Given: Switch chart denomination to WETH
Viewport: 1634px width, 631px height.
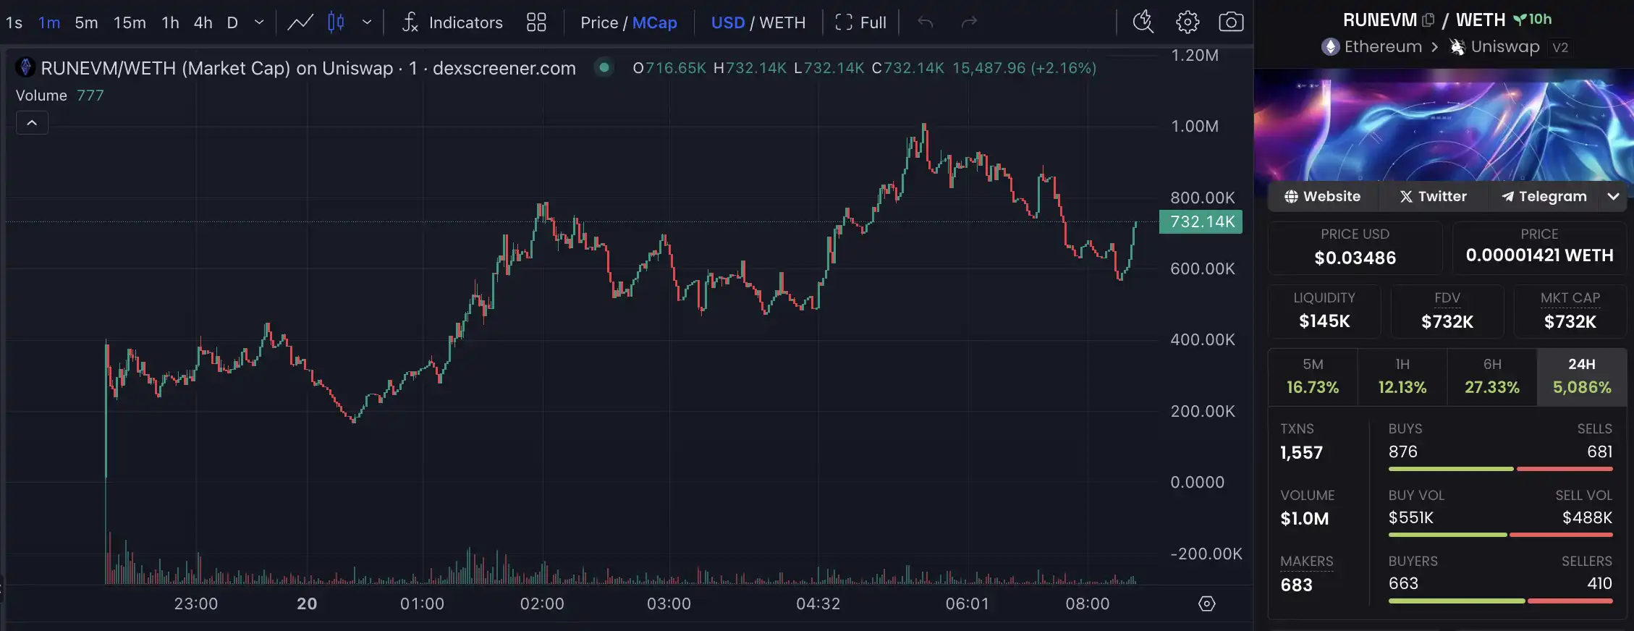Looking at the screenshot, I should (782, 22).
